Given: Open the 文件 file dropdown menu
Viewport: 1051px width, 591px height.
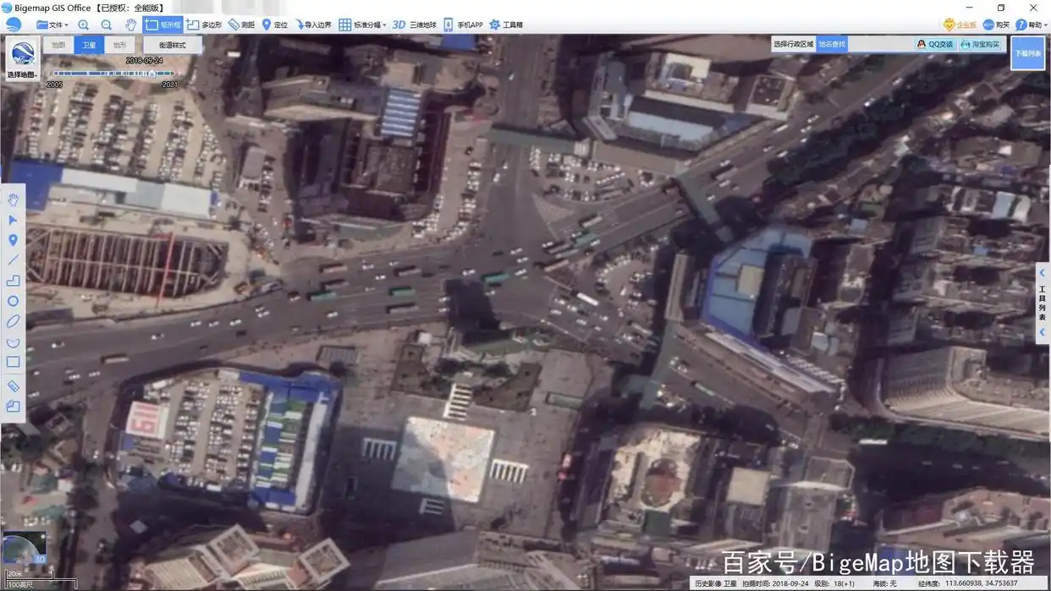Looking at the screenshot, I should tap(53, 25).
